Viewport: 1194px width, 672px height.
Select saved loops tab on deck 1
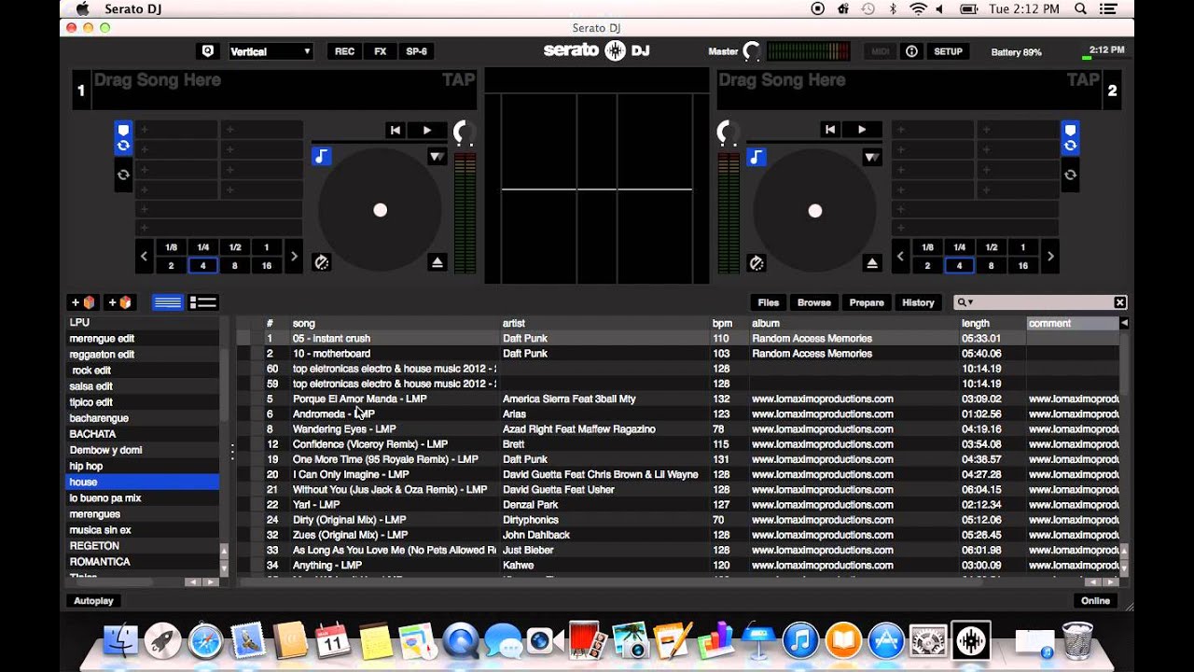[x=123, y=175]
